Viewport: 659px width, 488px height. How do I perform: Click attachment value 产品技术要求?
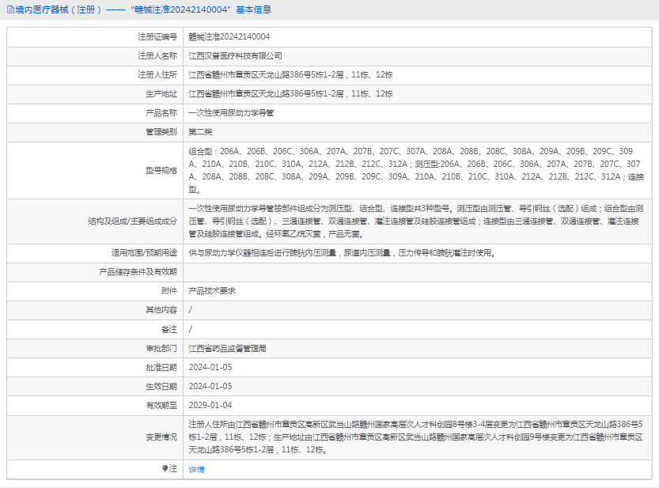[x=212, y=291]
